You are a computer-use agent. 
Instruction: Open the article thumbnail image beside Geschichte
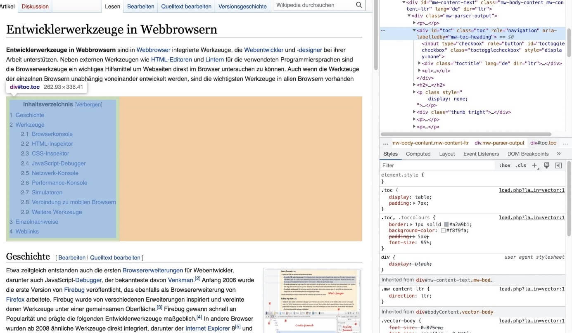point(313,300)
